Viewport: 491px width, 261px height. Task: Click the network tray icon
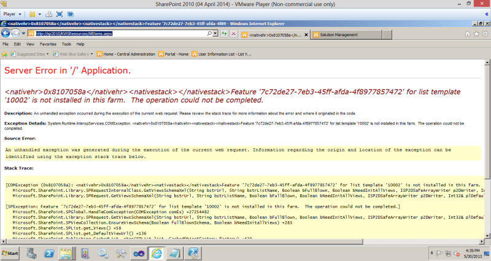coord(448,254)
